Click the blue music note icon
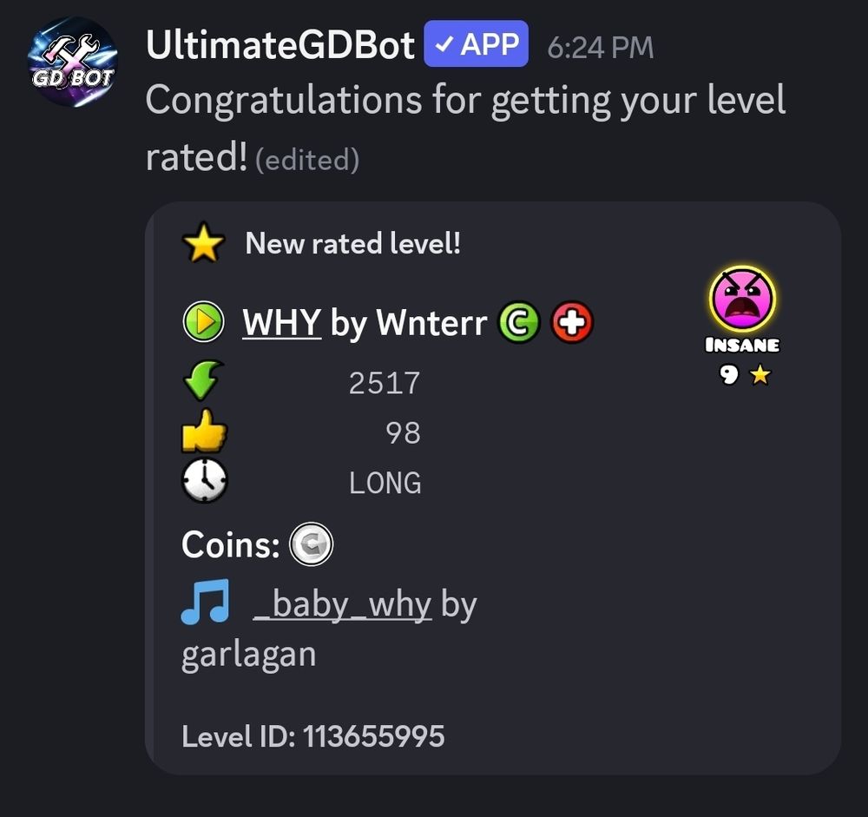 click(x=205, y=602)
